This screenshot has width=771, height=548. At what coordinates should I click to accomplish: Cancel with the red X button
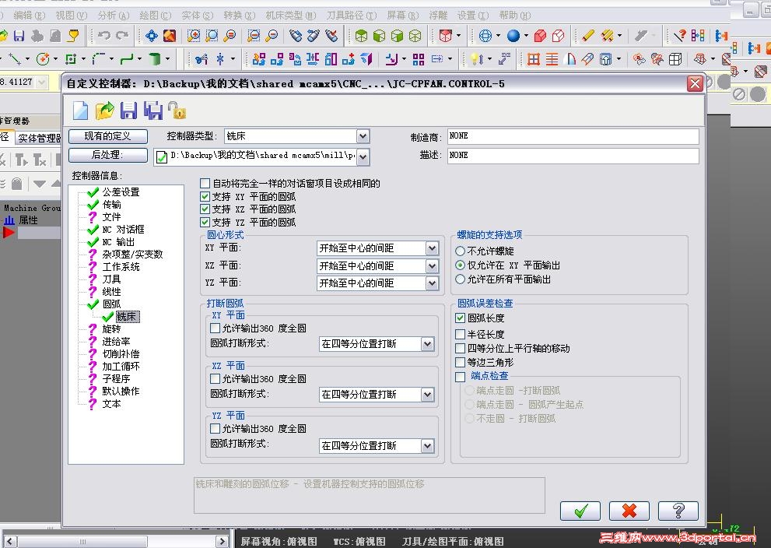click(629, 511)
